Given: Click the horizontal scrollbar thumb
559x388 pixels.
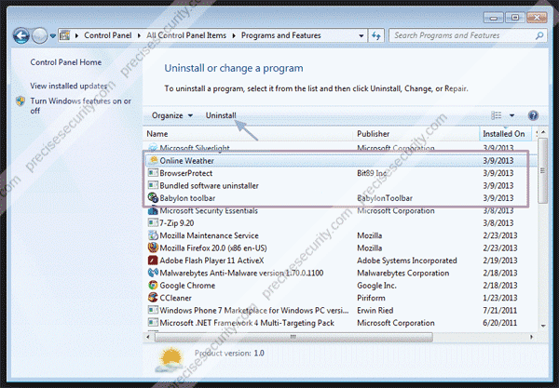Looking at the screenshot, I should point(293,337).
